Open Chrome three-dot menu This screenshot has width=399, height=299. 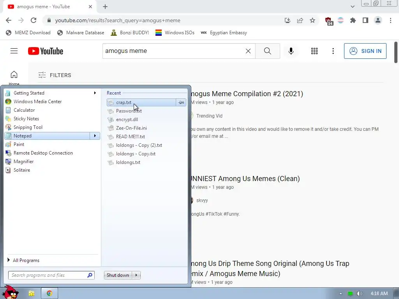(390, 20)
